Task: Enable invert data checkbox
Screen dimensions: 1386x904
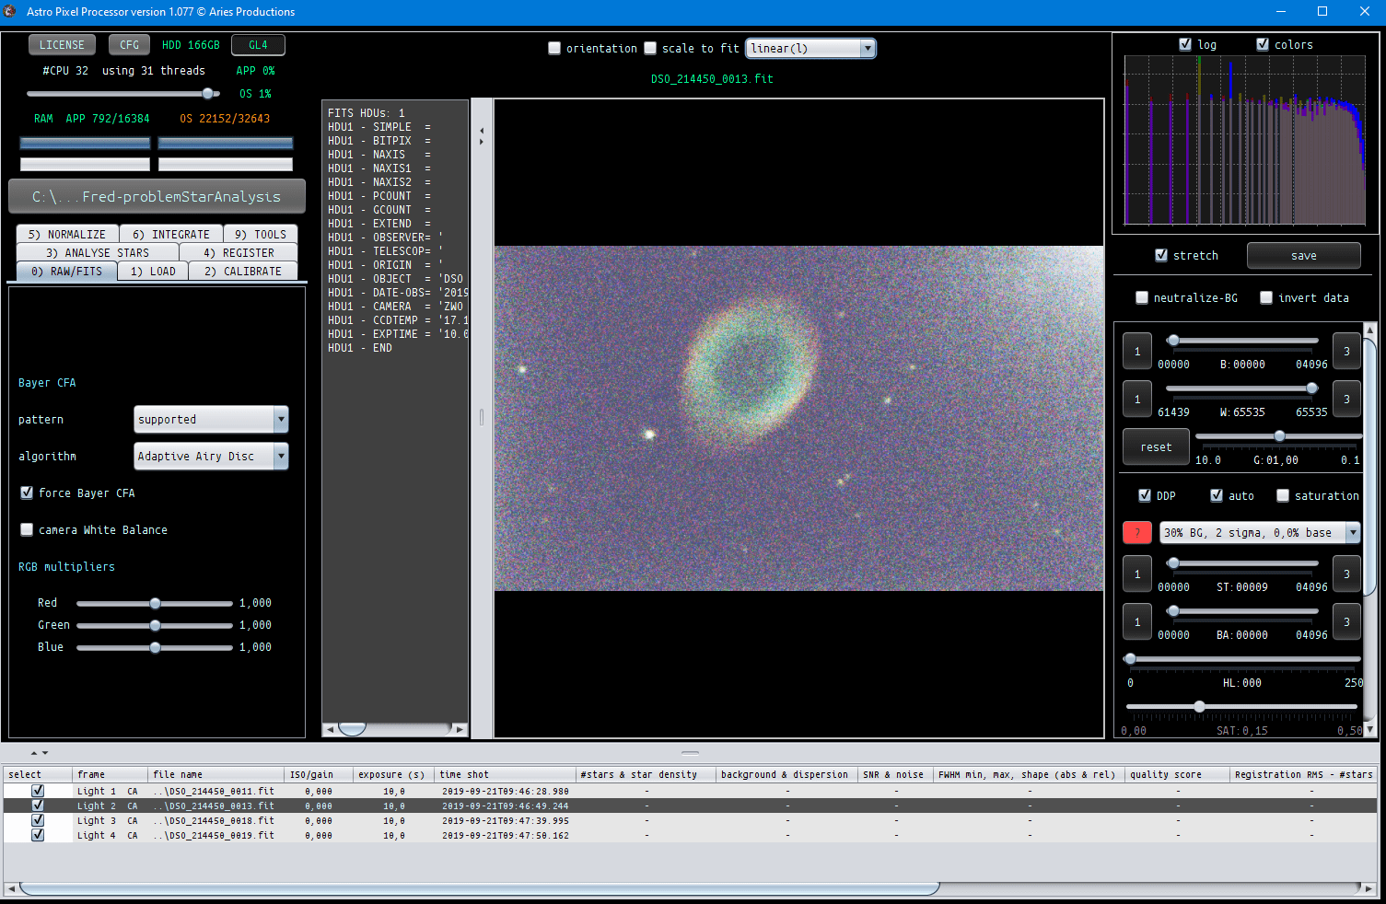Action: pyautogui.click(x=1266, y=297)
